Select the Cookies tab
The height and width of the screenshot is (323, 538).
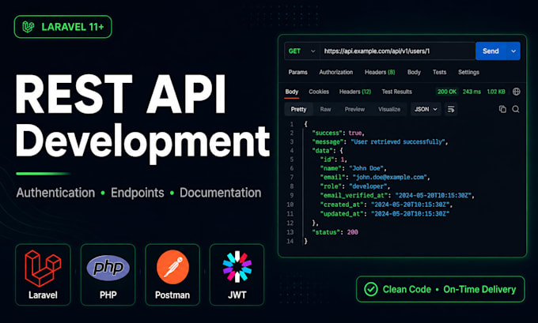(319, 92)
